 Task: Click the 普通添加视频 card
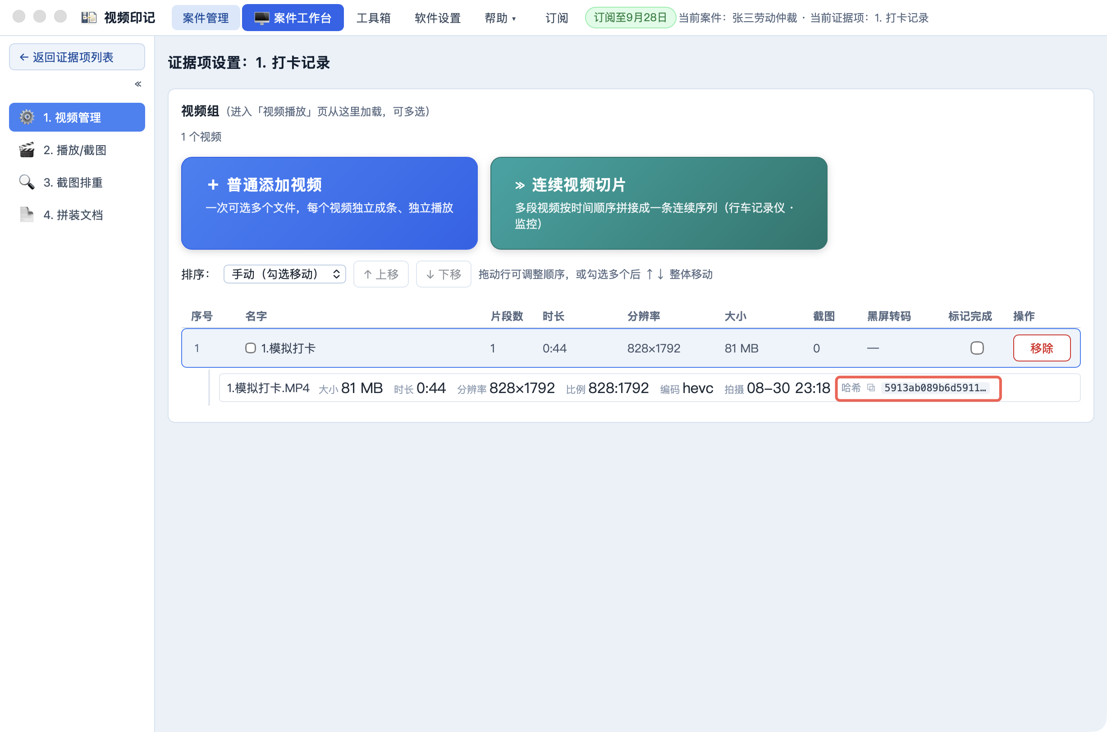click(329, 203)
